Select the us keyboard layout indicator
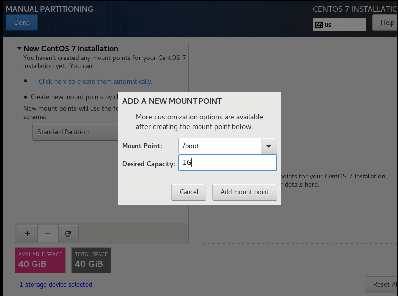 pyautogui.click(x=339, y=25)
